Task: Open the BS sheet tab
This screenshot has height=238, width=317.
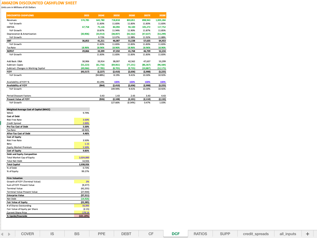Action: pyautogui.click(x=77, y=234)
